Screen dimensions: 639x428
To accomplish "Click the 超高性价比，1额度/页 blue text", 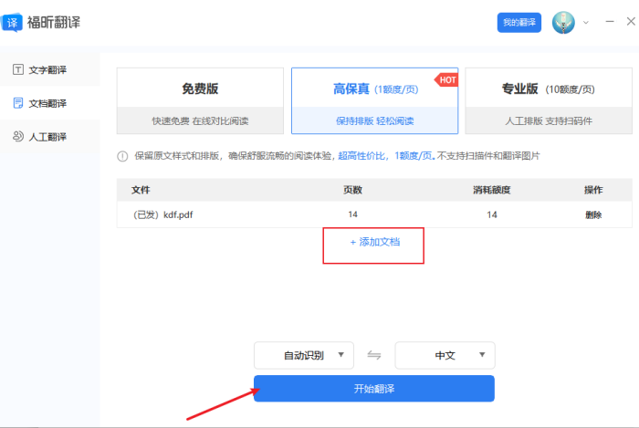I will (386, 155).
